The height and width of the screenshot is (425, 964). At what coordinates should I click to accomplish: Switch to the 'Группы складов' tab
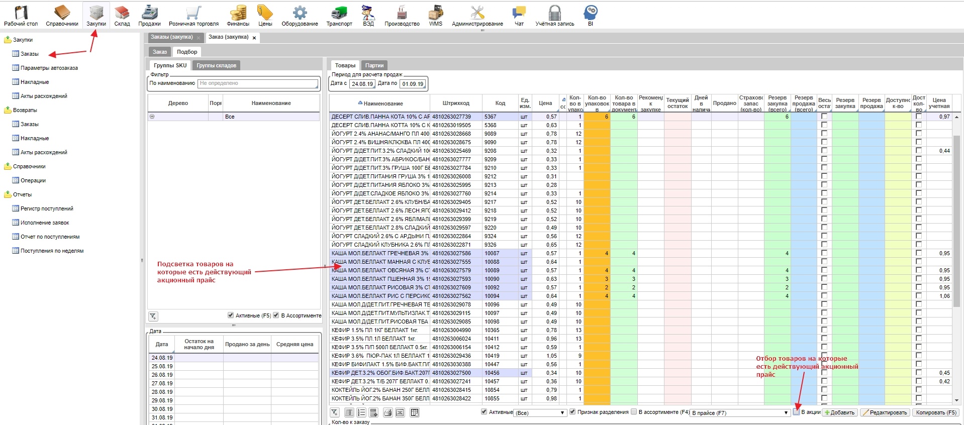click(x=216, y=65)
